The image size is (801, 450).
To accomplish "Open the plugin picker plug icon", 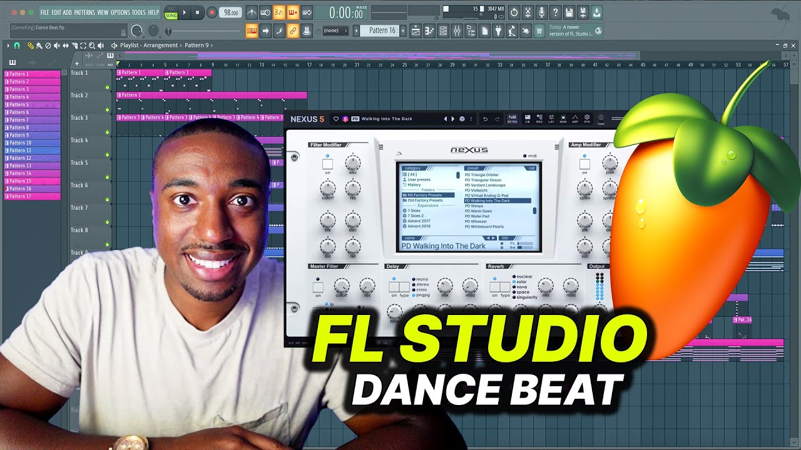I will tap(499, 31).
